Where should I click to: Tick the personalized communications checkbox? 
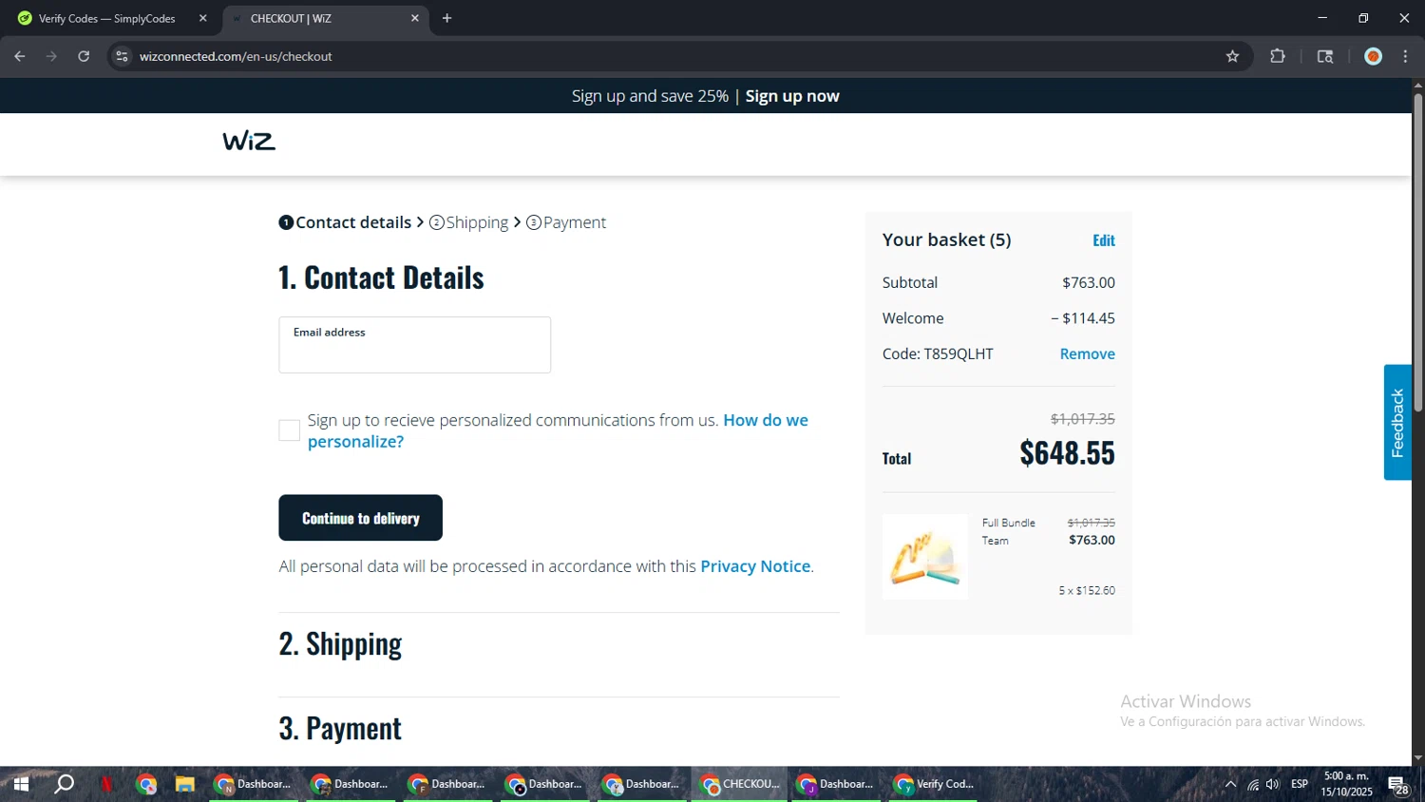click(x=290, y=430)
